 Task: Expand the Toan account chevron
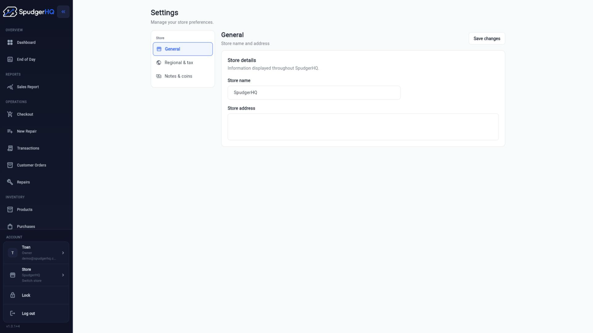pos(63,253)
